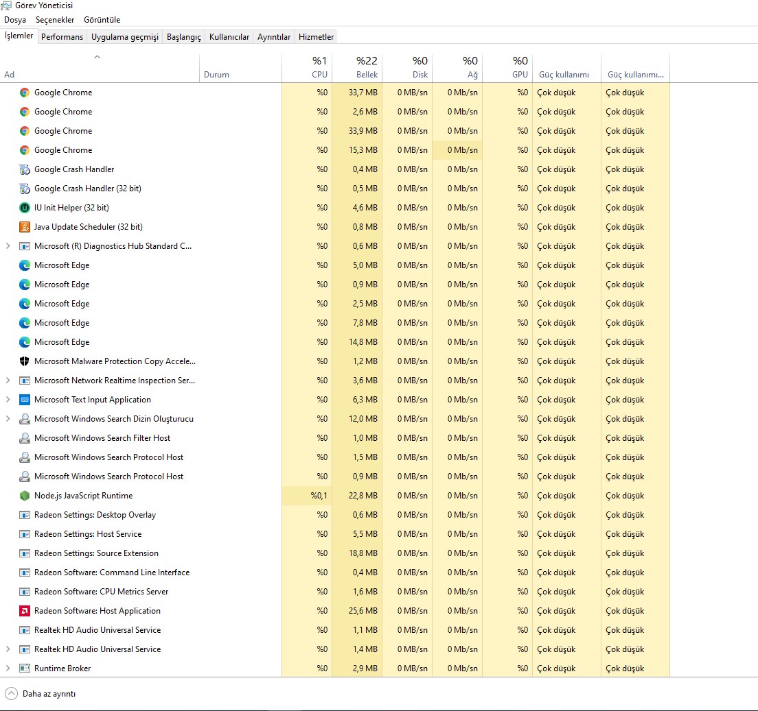This screenshot has width=758, height=711.
Task: Click the Google Crash Handler (32 bit) icon
Action: pyautogui.click(x=25, y=189)
